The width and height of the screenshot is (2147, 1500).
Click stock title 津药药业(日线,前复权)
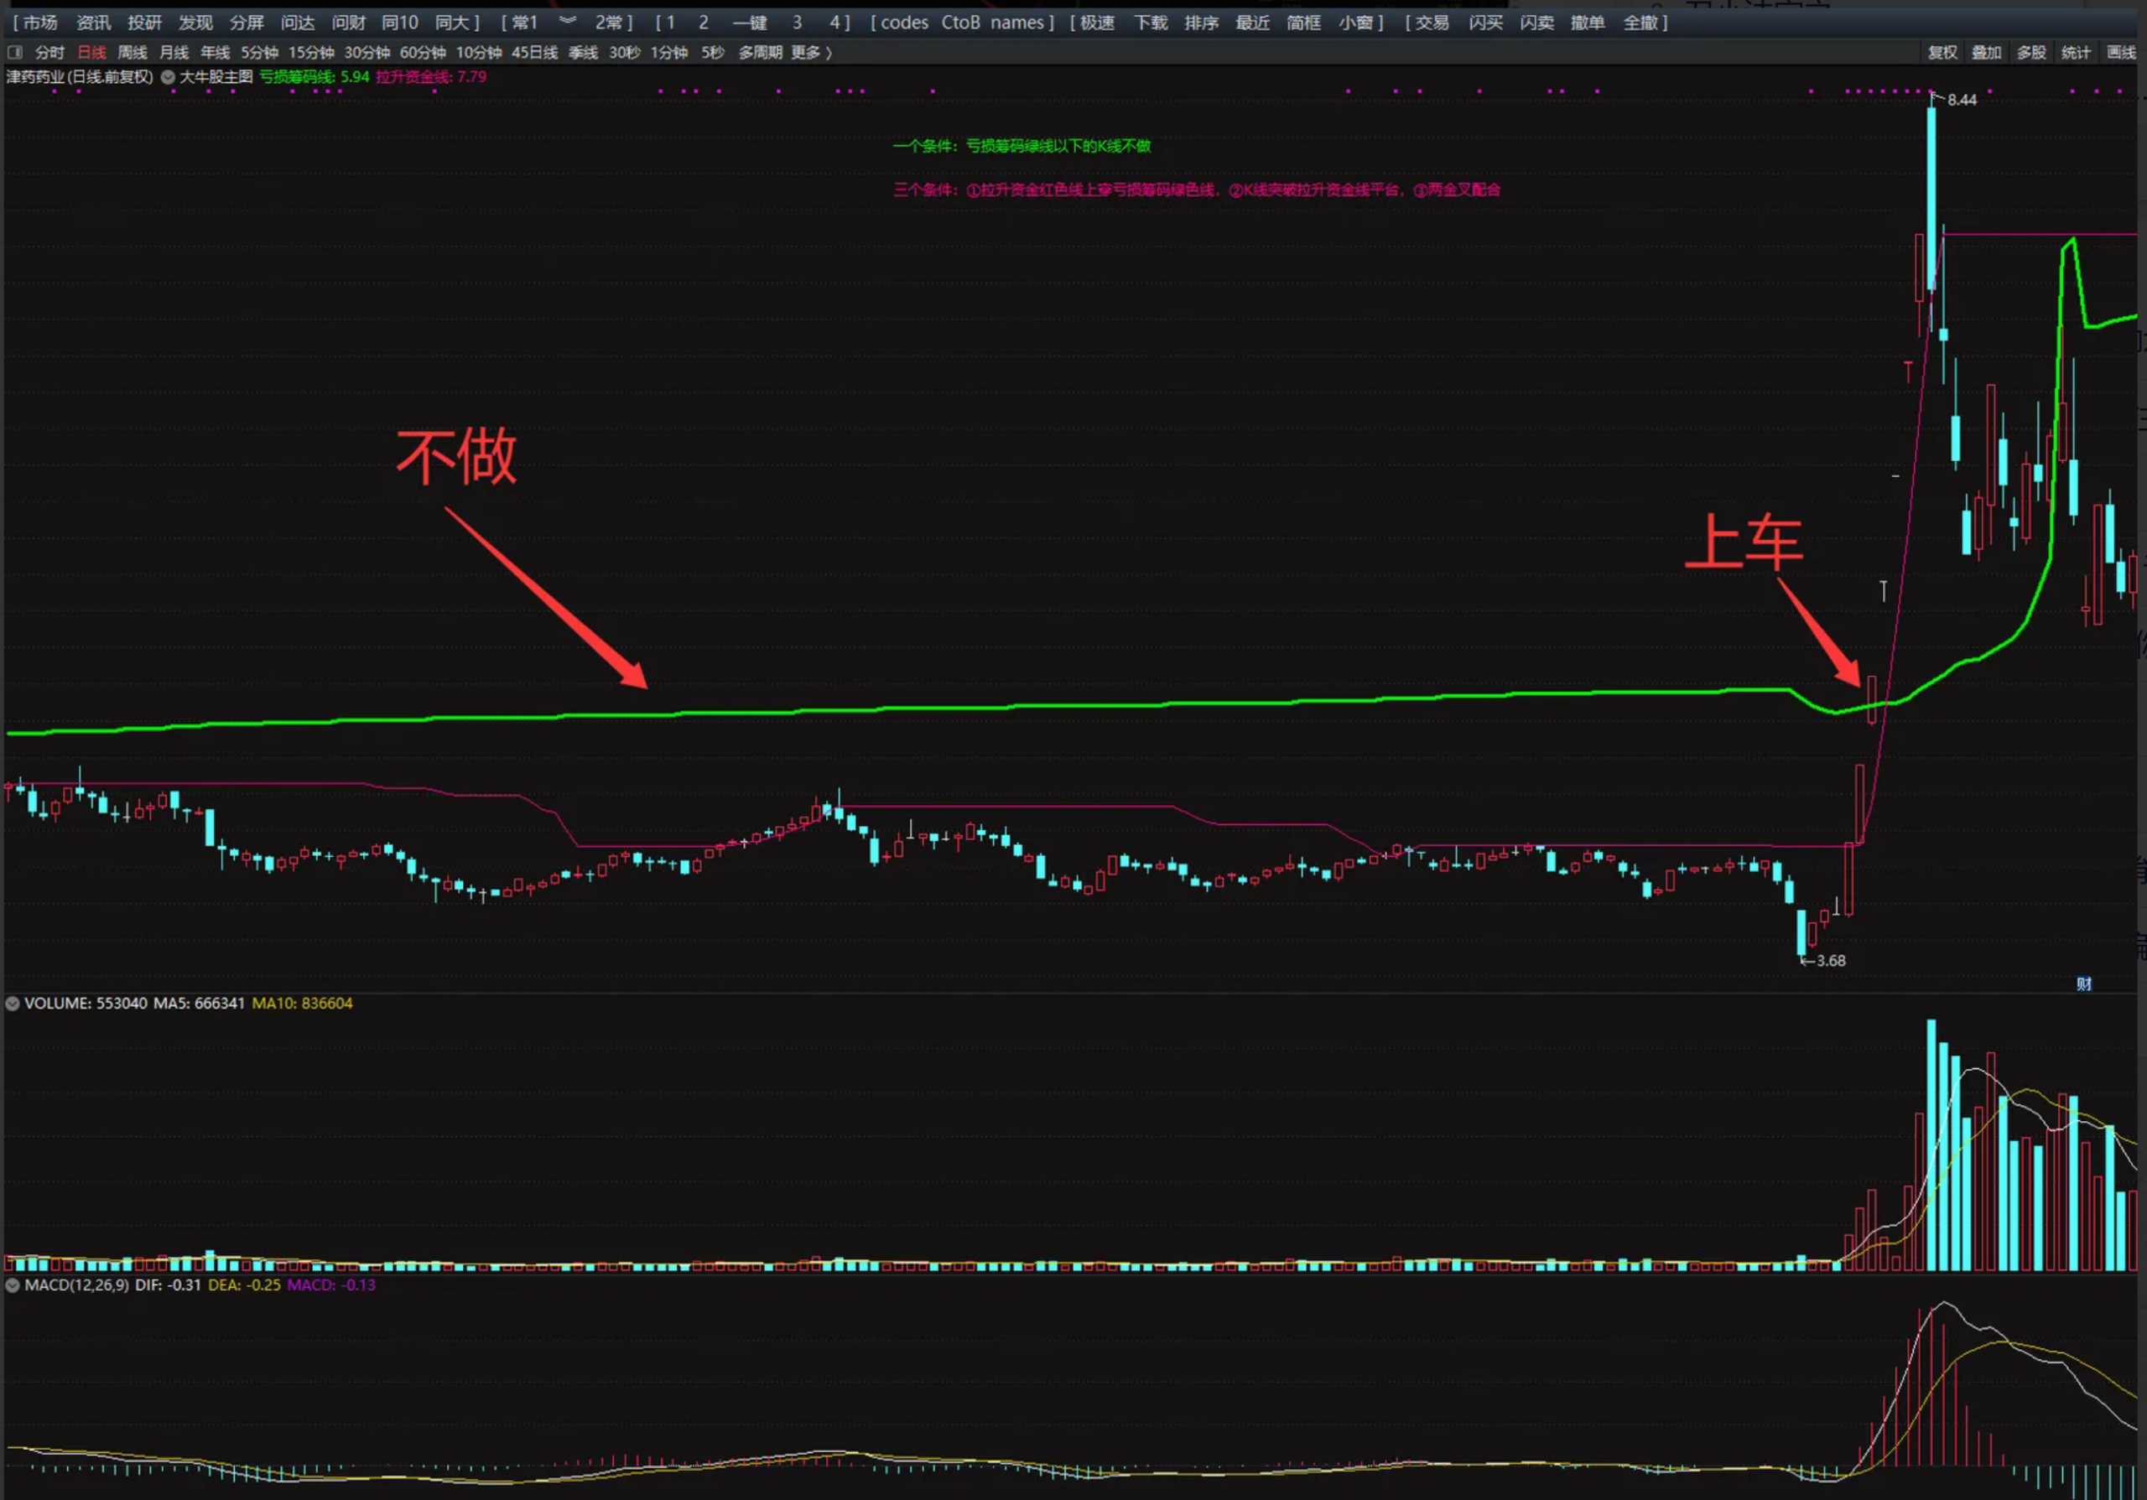tap(80, 76)
